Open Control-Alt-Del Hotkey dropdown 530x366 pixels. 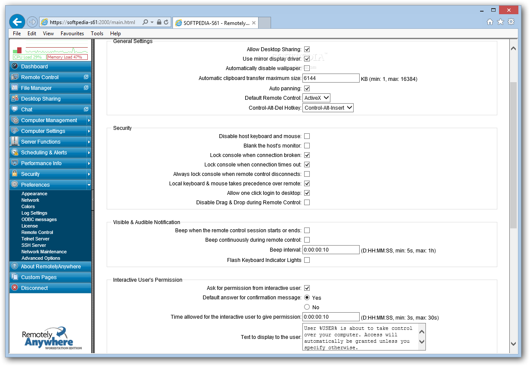tap(328, 108)
